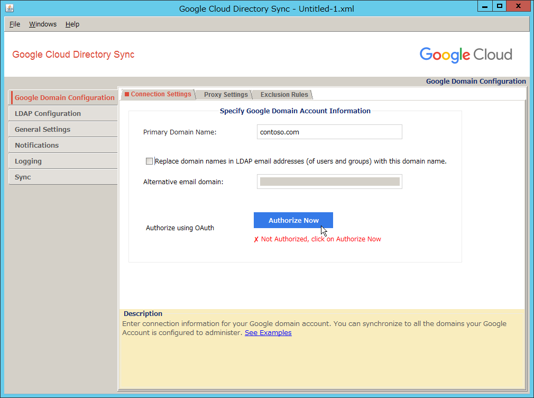534x398 pixels.
Task: Click the Authorize Now button
Action: pos(293,220)
